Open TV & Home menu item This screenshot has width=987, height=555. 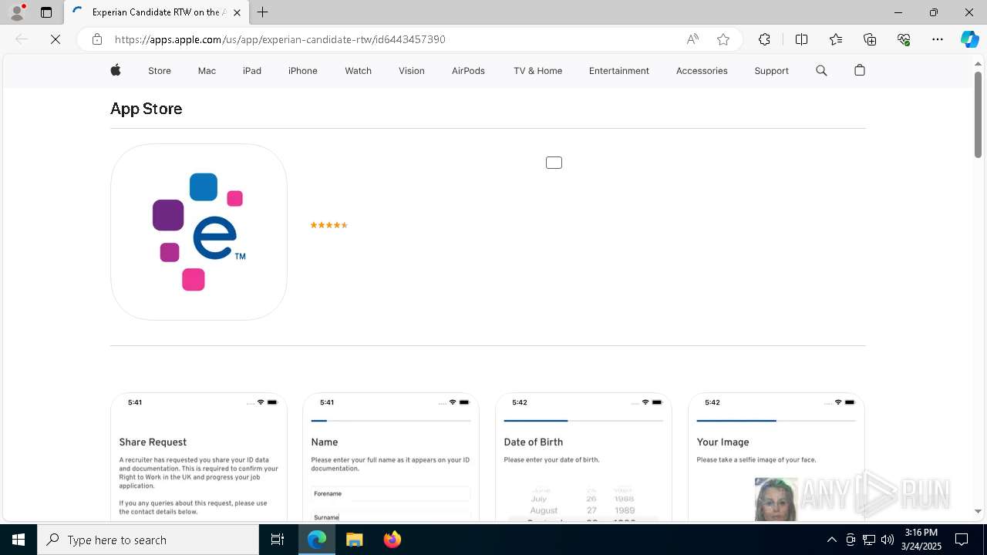point(537,70)
